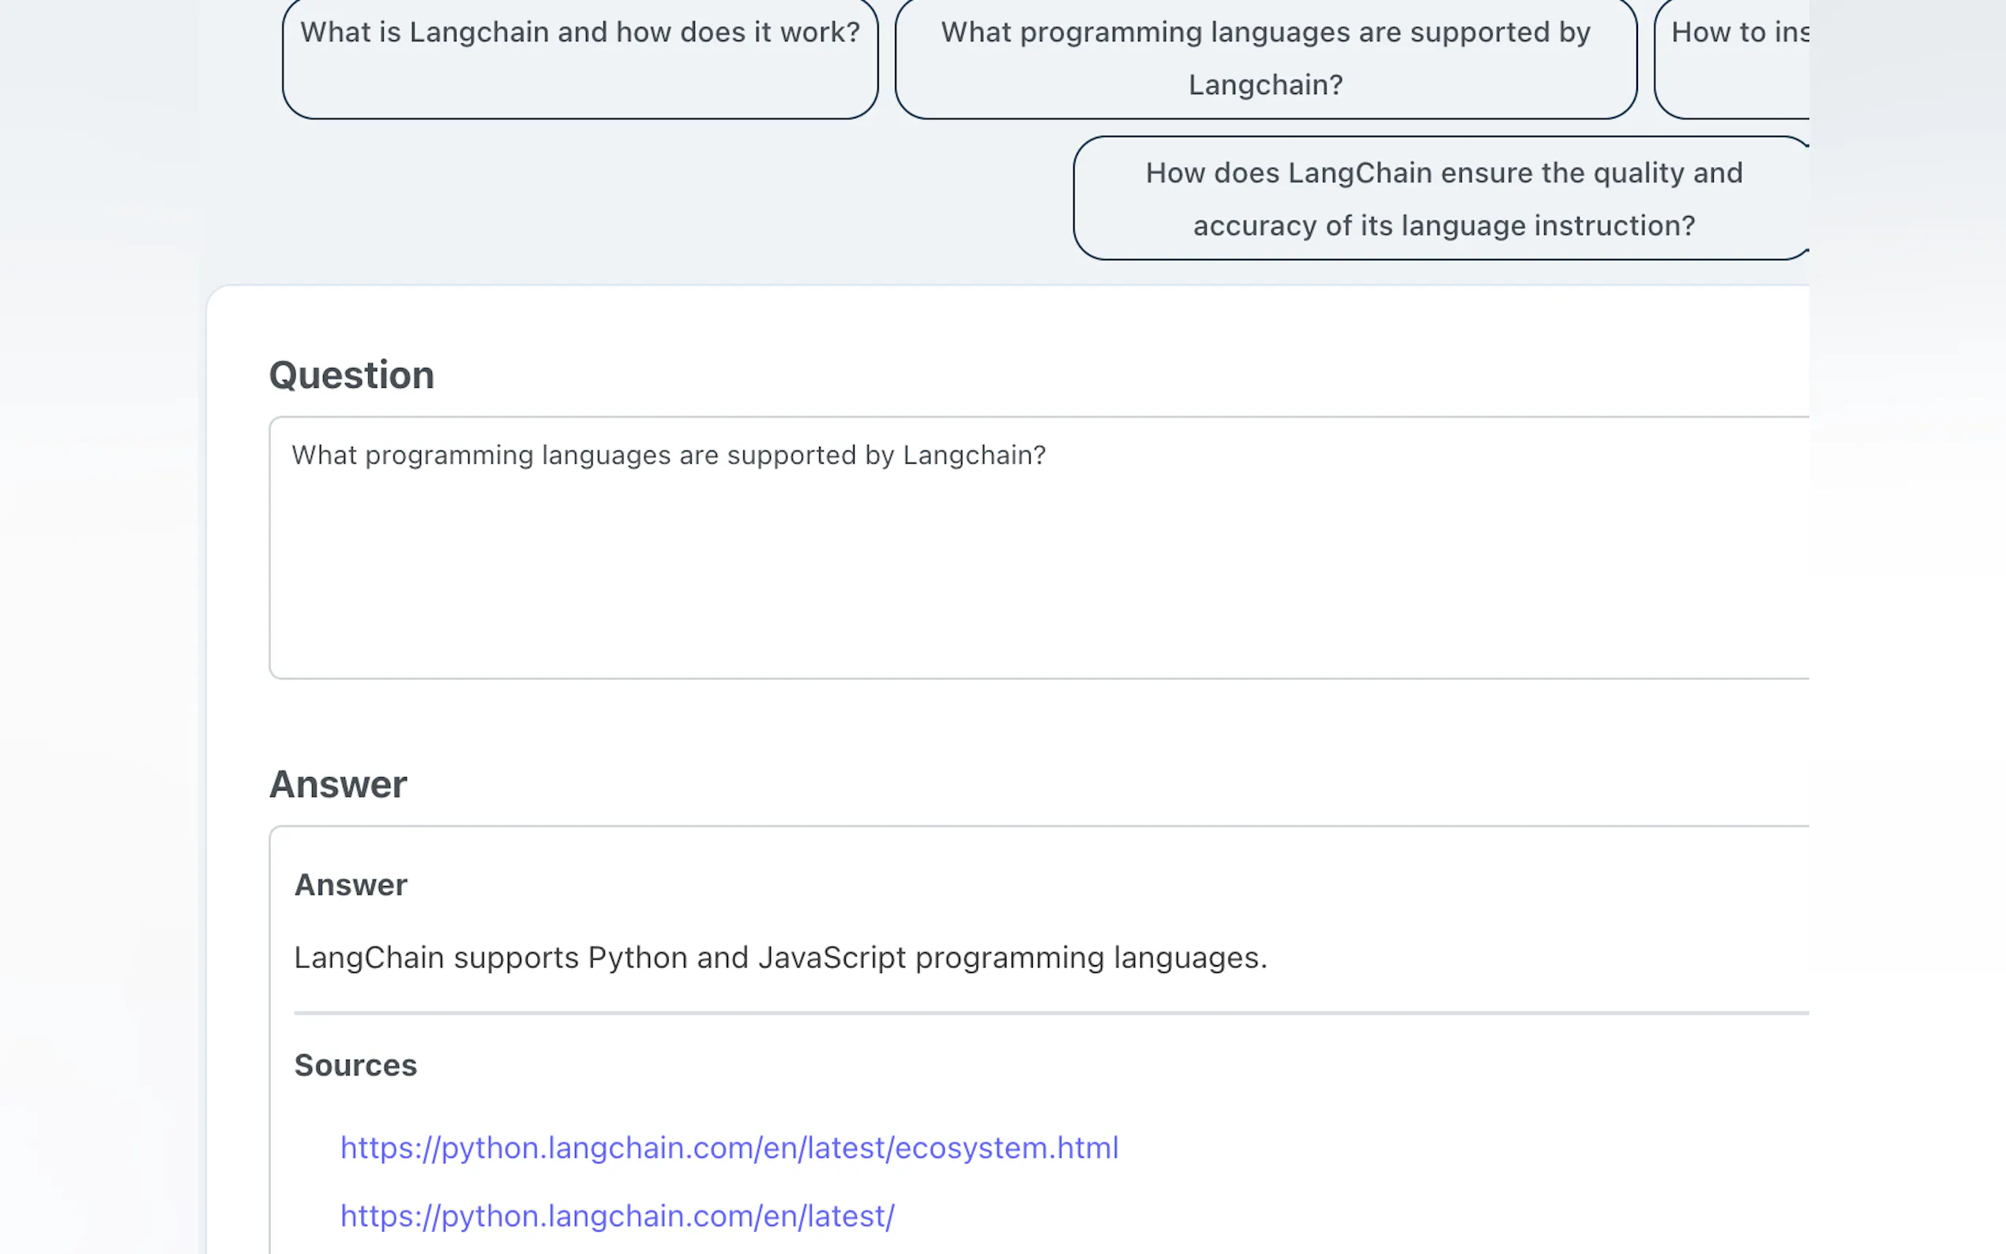Pick the 'How does LangChain ensure the quality' example
Screen dimensions: 2006x1254
coord(1441,198)
